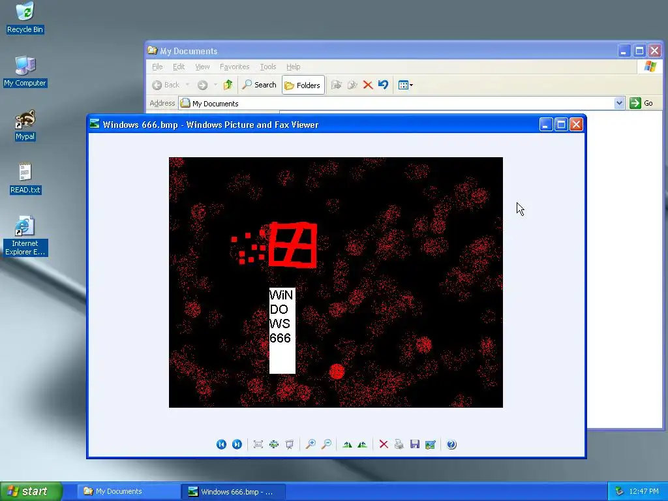Select READ.txt file on desktop
668x501 pixels.
coord(25,178)
